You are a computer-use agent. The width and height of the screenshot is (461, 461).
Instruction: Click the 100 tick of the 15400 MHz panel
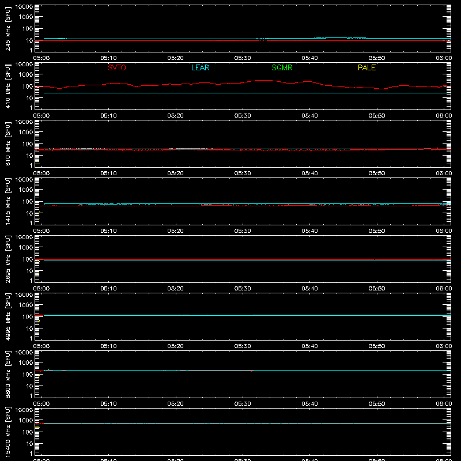pos(27,432)
